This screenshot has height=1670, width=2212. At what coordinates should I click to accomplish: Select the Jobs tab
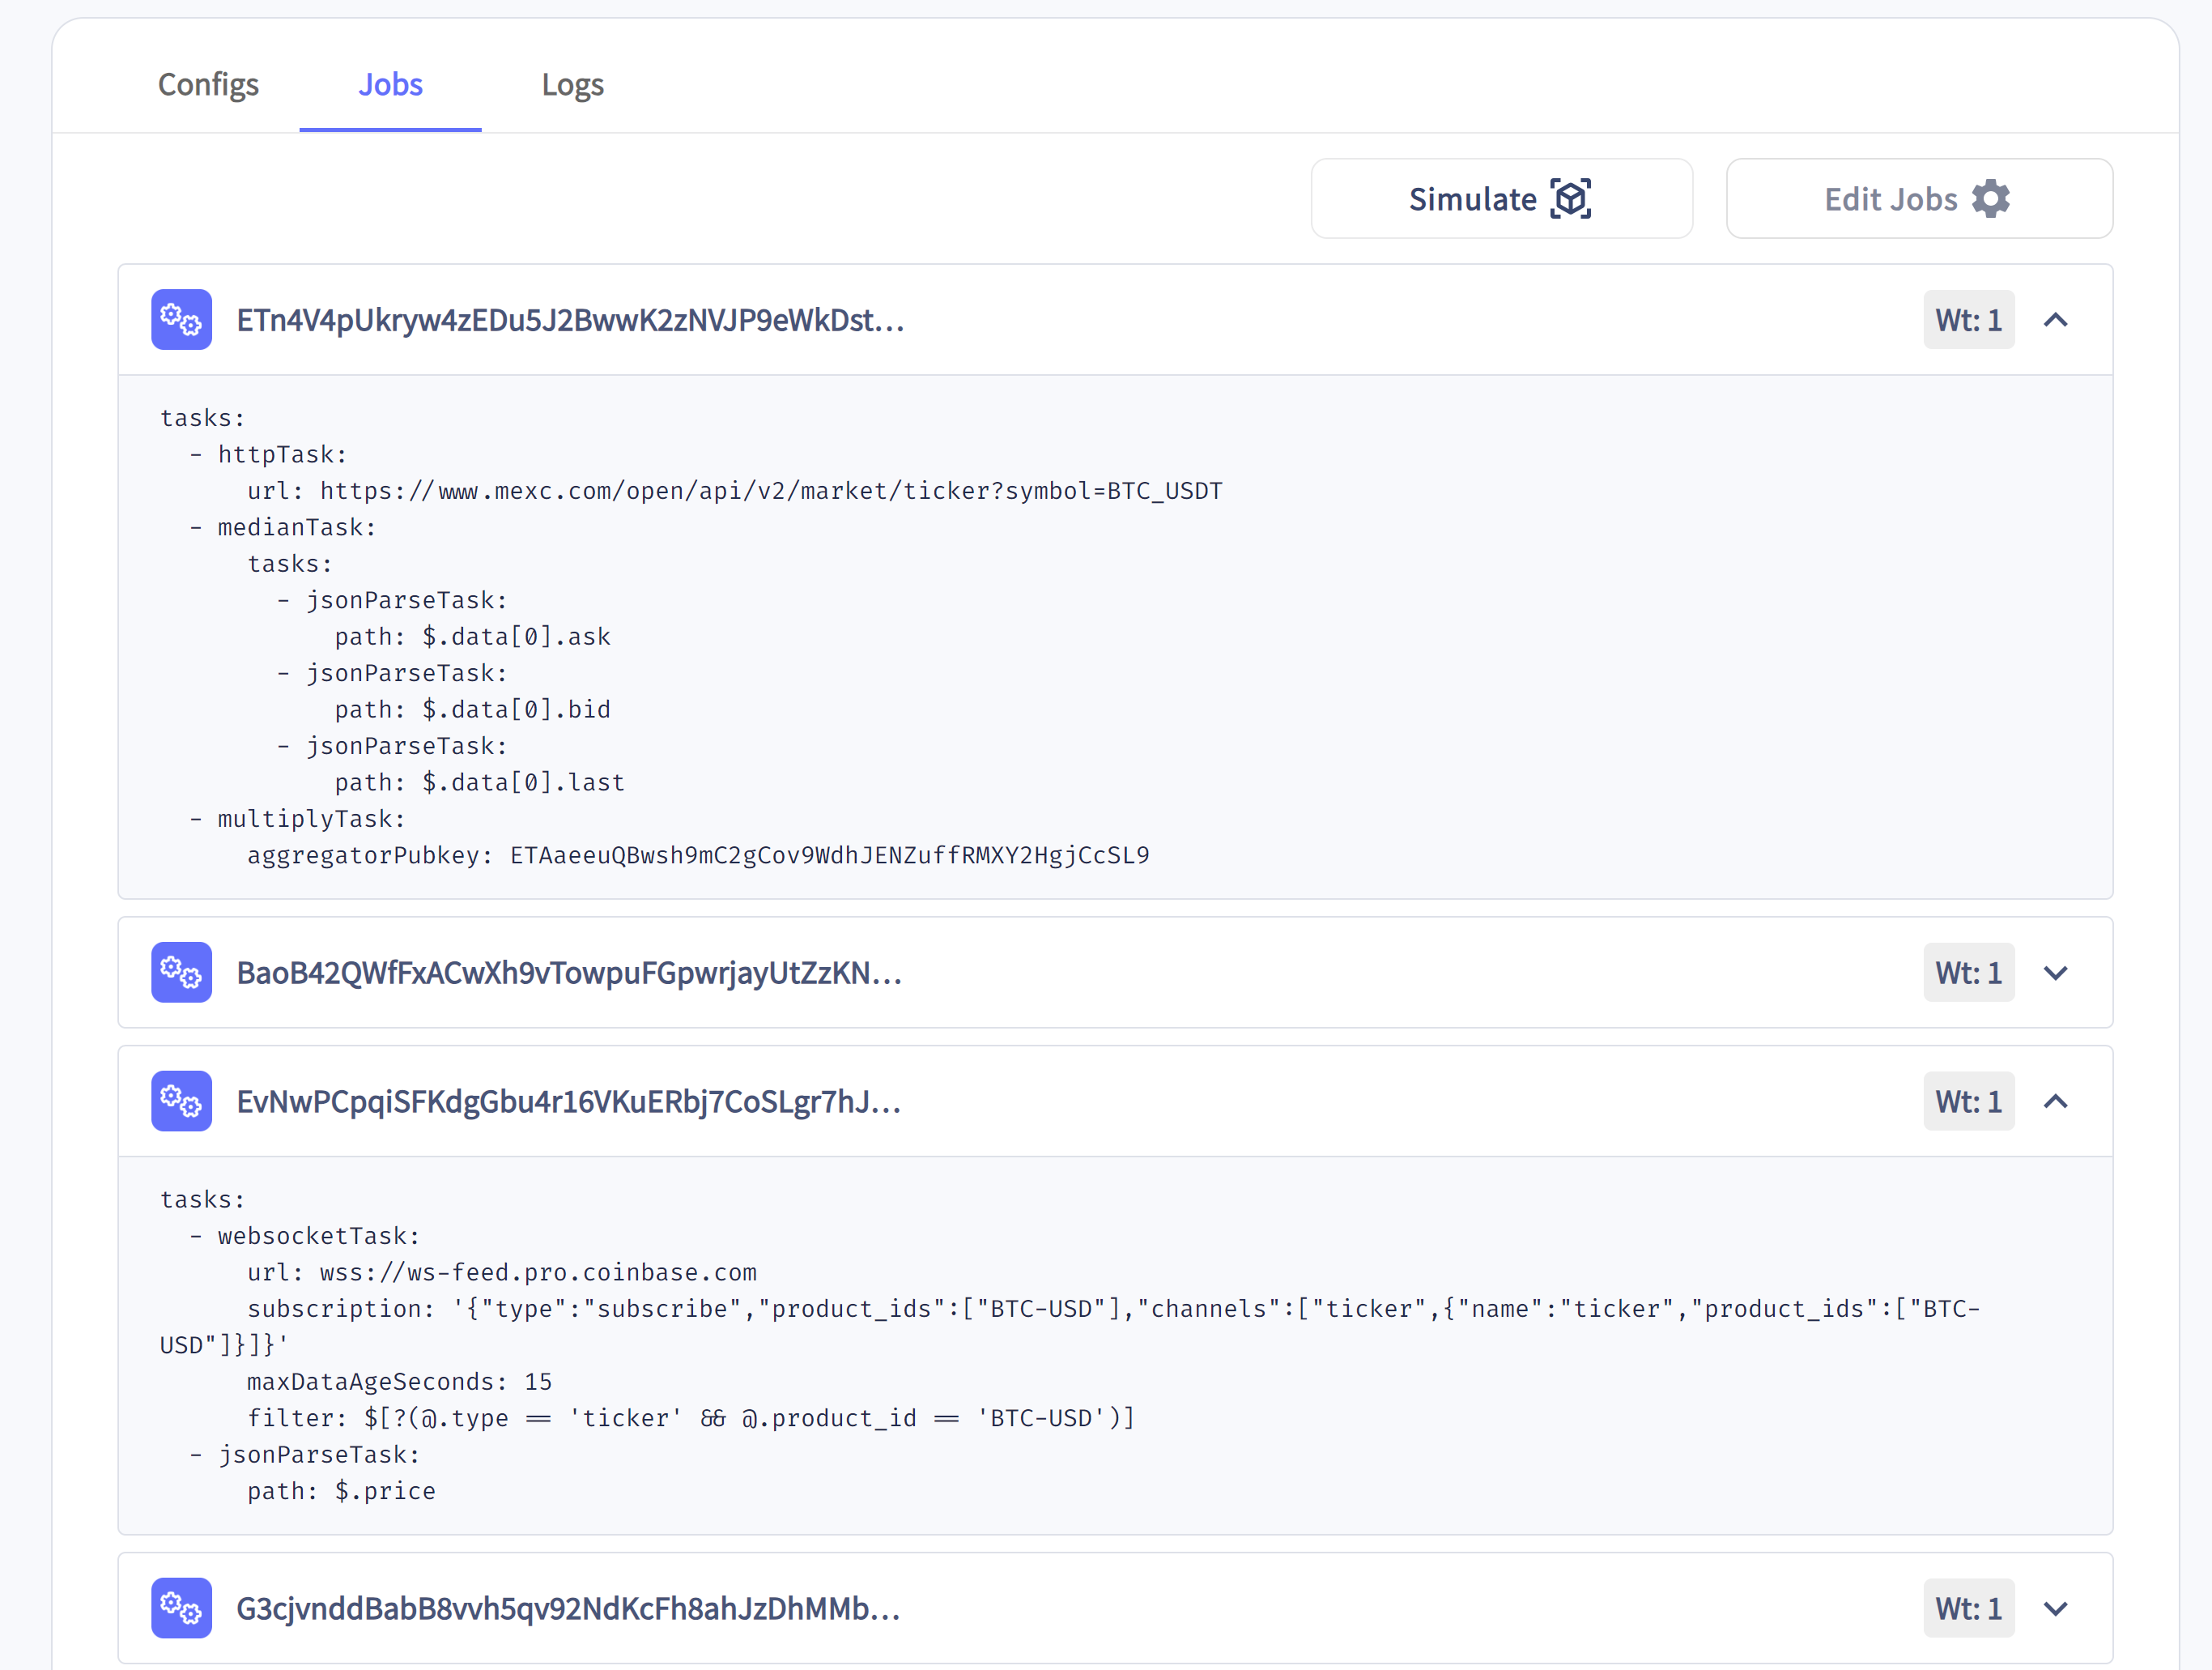(x=390, y=85)
